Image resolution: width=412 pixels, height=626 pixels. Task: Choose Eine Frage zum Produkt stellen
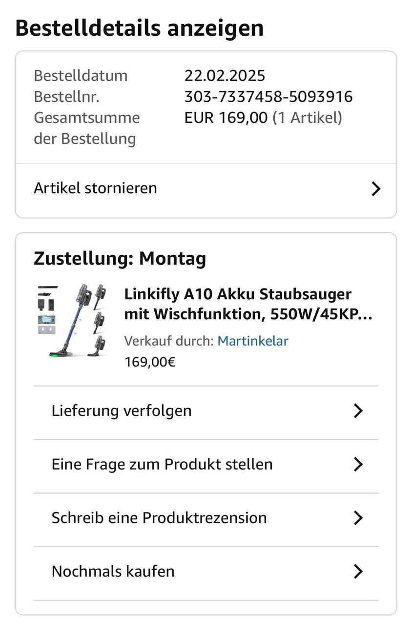tap(206, 464)
